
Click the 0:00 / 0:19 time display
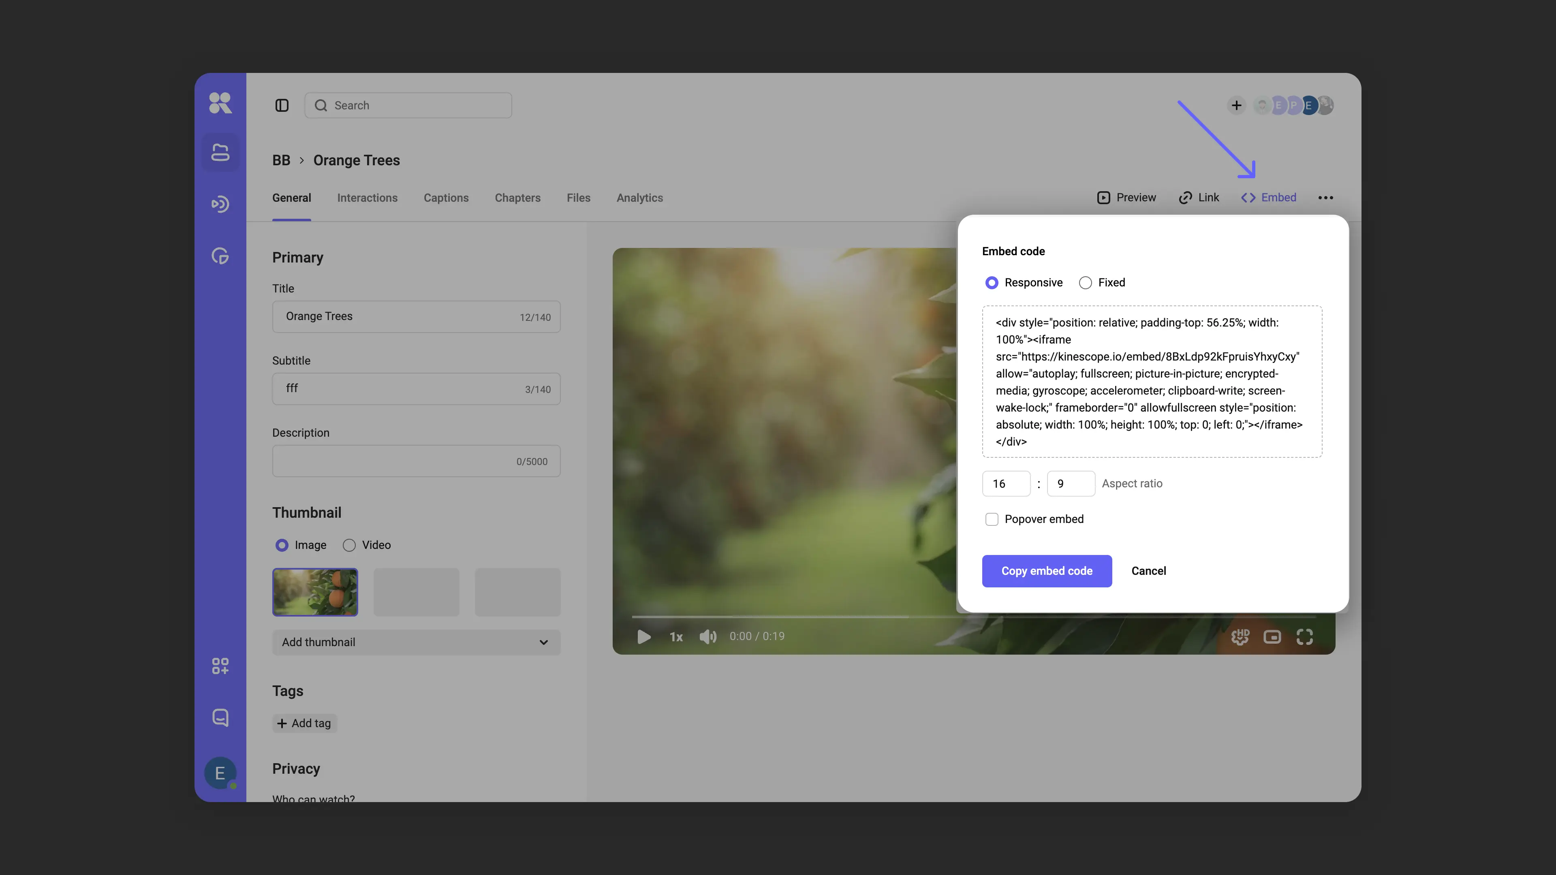757,636
